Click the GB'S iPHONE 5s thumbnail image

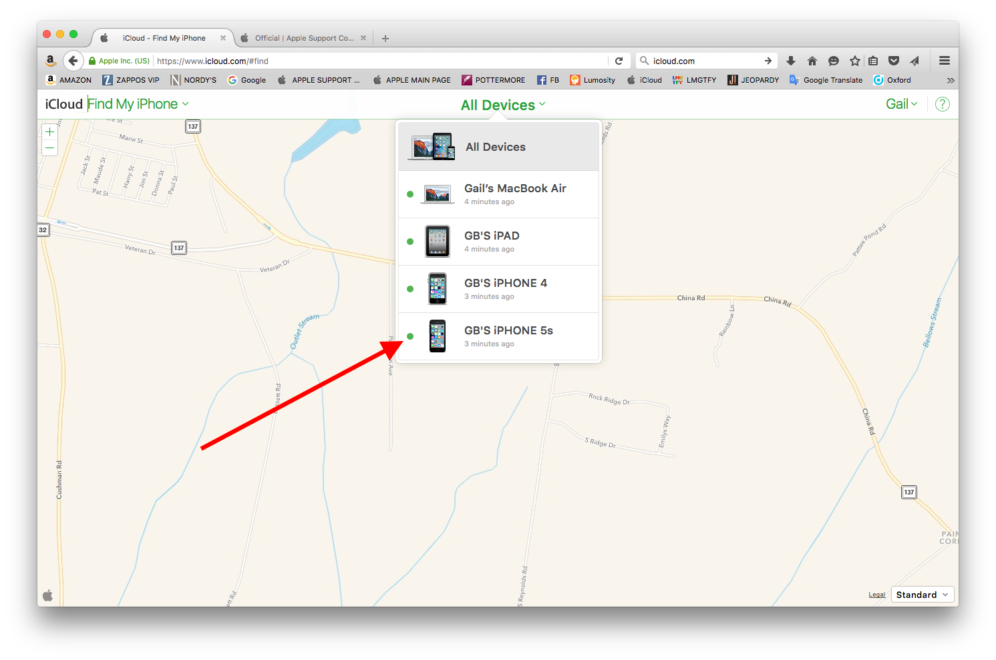coord(438,336)
